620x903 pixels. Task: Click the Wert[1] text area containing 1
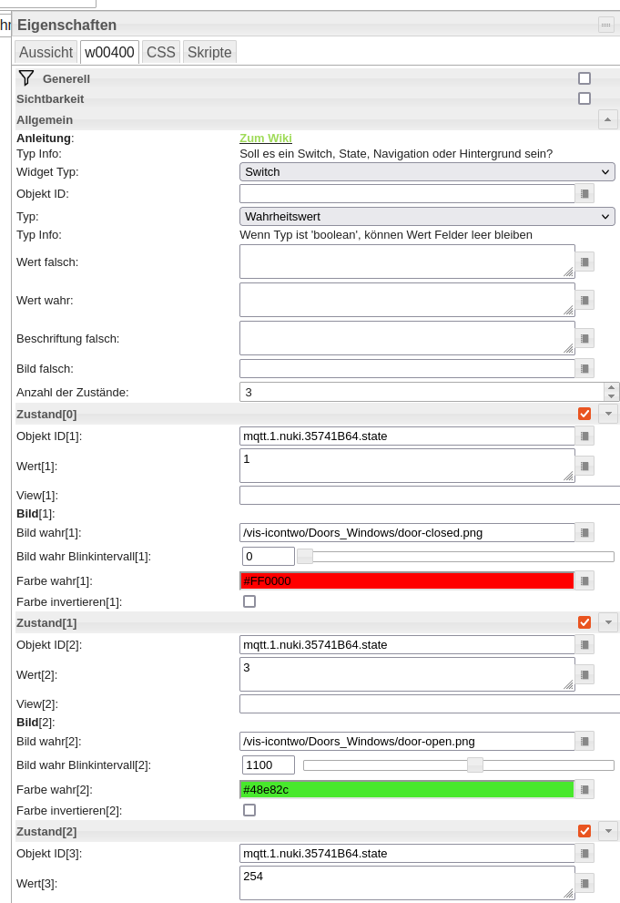pos(407,466)
